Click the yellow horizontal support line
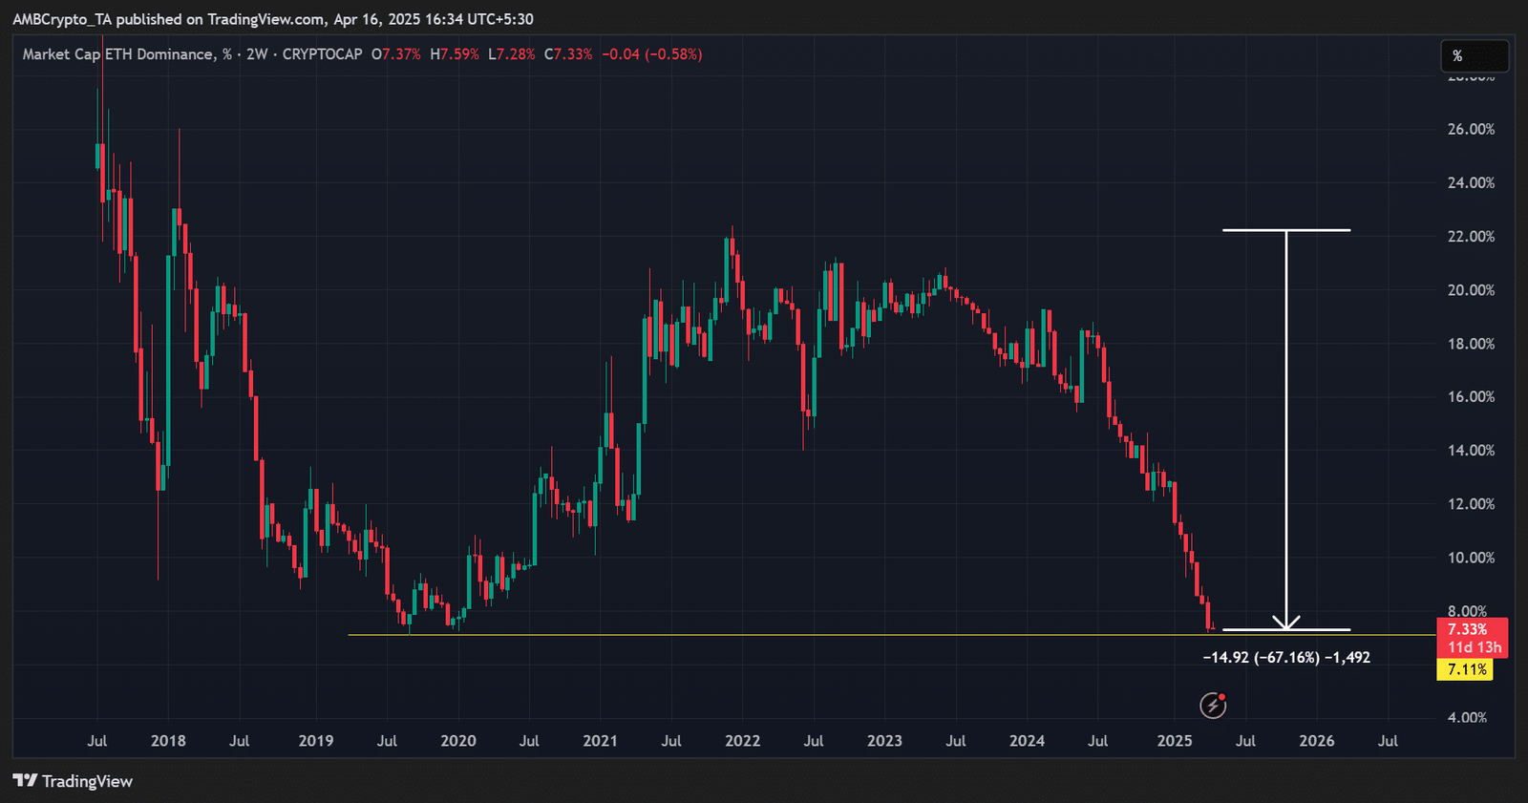 click(x=764, y=635)
